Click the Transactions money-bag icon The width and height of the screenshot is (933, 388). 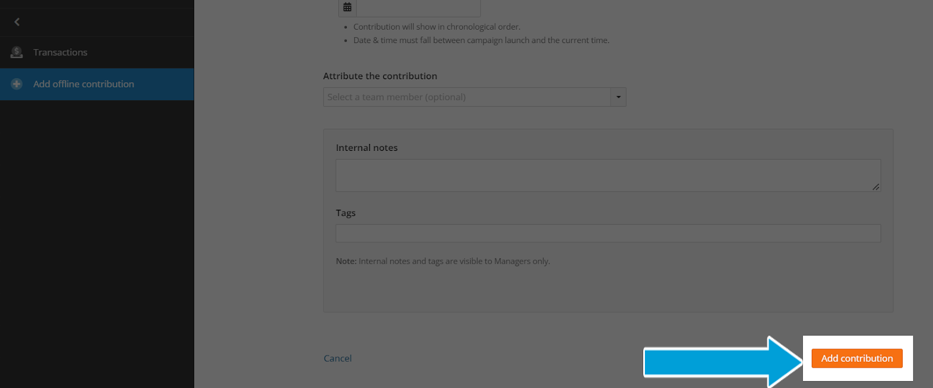pyautogui.click(x=16, y=52)
